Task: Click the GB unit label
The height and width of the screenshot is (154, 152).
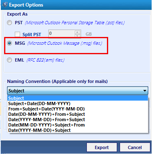Action: (88, 34)
